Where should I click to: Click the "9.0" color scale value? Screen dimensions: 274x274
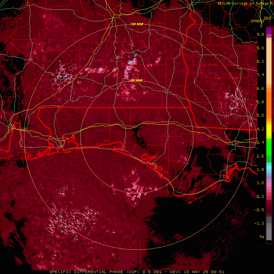click(260, 48)
